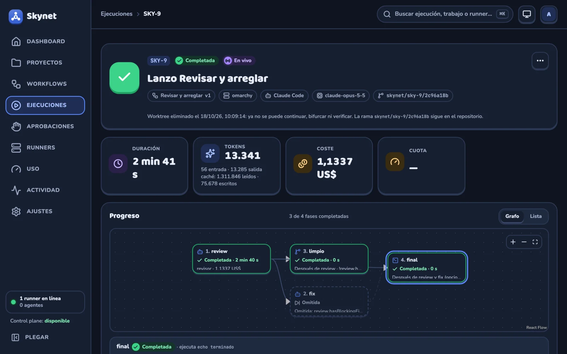Click the Ejecuciones breadcrumb link
Image resolution: width=567 pixels, height=354 pixels.
point(117,14)
